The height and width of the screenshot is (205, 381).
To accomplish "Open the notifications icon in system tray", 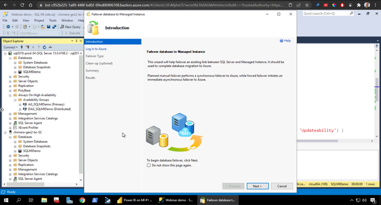I will click(373, 200).
